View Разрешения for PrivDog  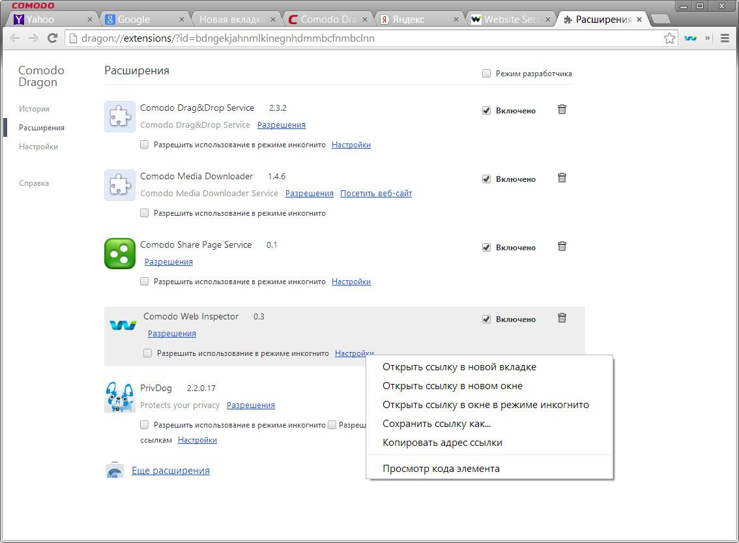pyautogui.click(x=251, y=405)
